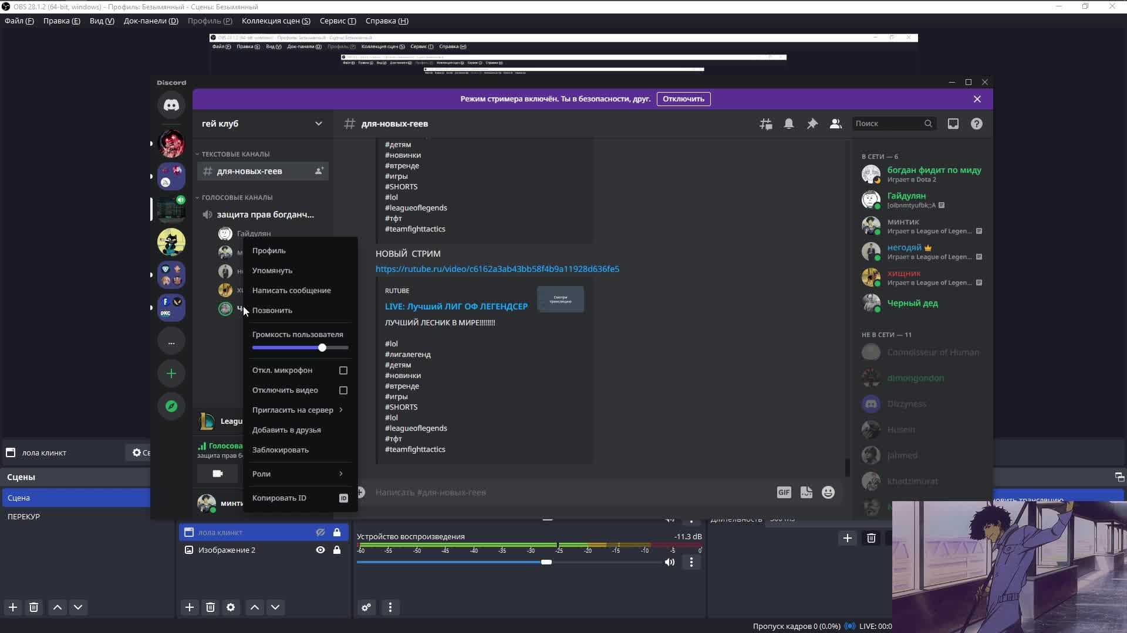The width and height of the screenshot is (1127, 633).
Task: Adjust the user volume slider
Action: [322, 348]
